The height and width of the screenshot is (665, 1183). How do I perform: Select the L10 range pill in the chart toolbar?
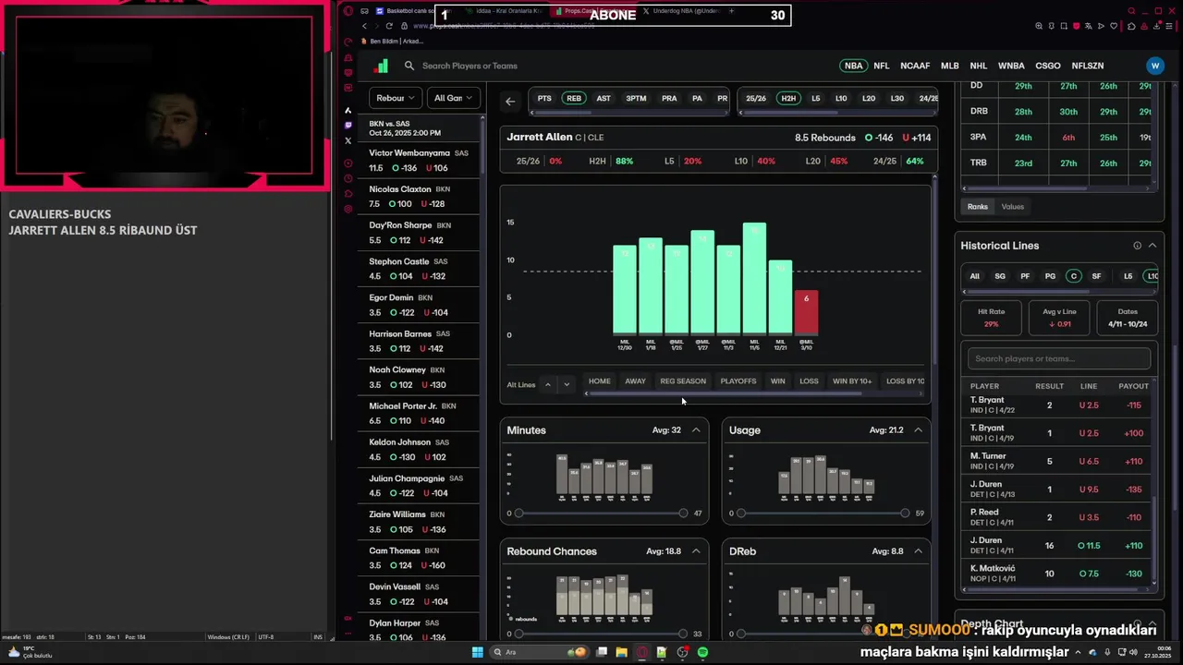click(841, 98)
